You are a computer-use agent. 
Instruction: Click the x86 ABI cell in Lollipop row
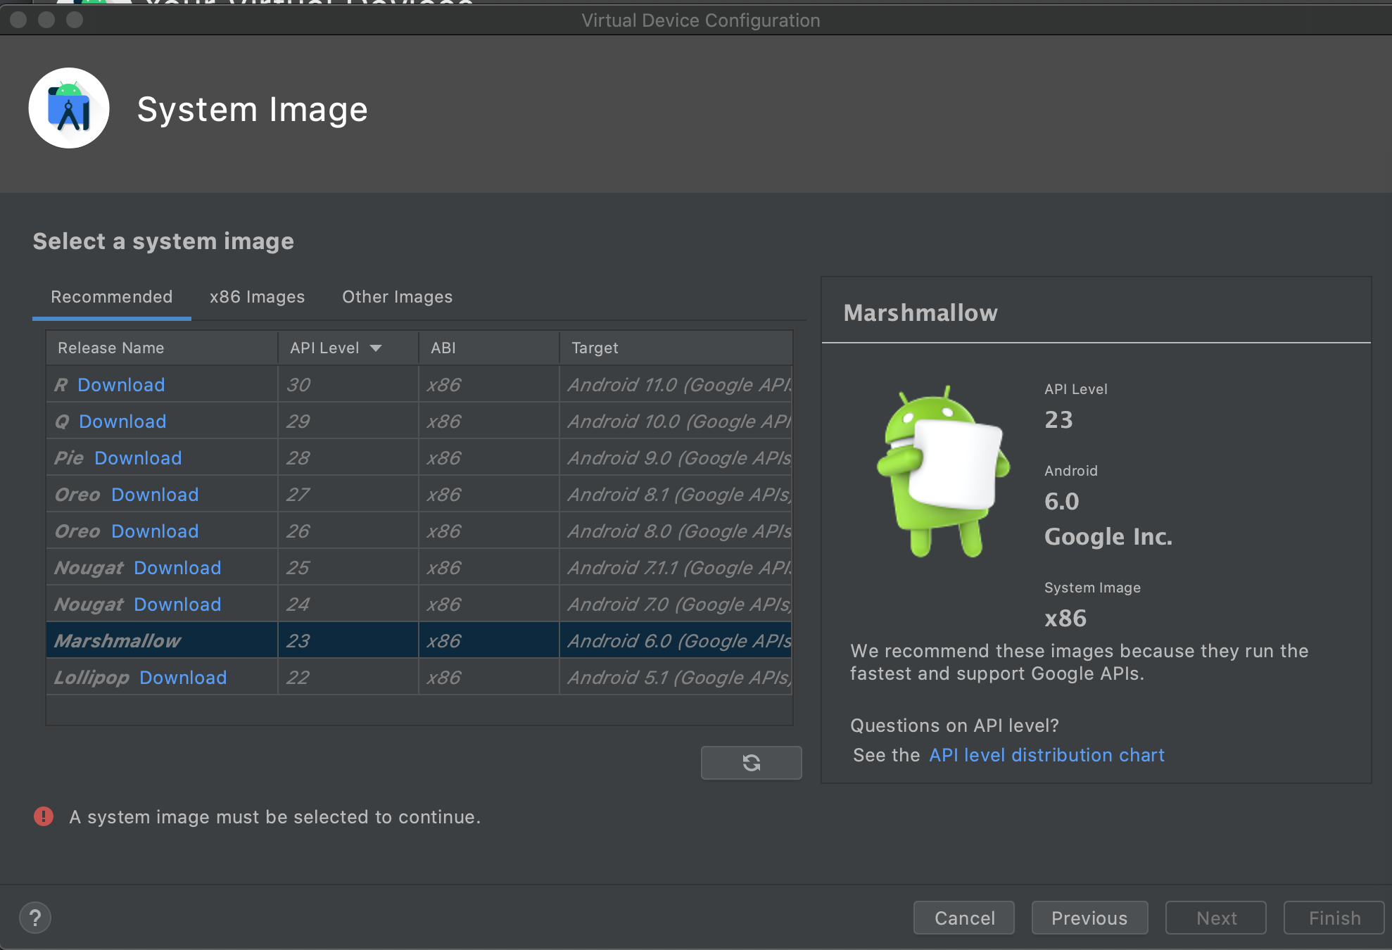(x=489, y=678)
